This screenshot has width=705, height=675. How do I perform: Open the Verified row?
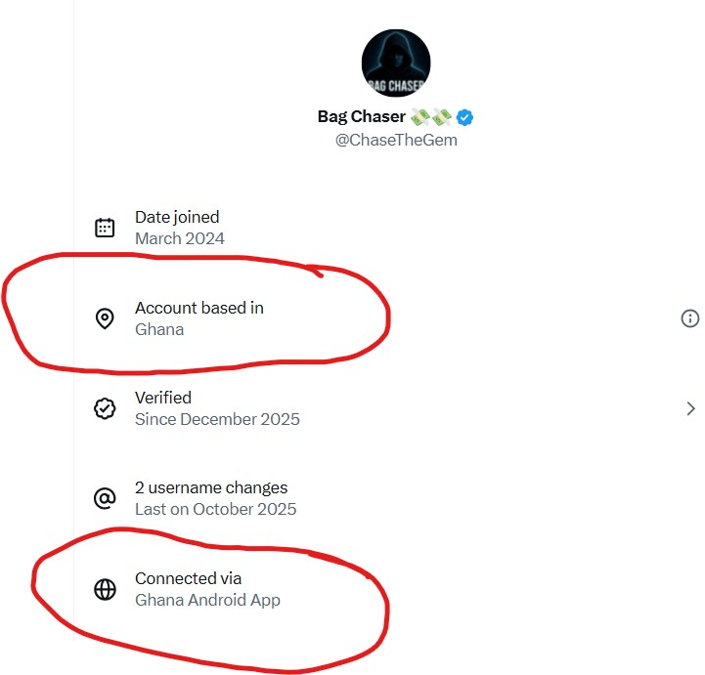pos(163,398)
